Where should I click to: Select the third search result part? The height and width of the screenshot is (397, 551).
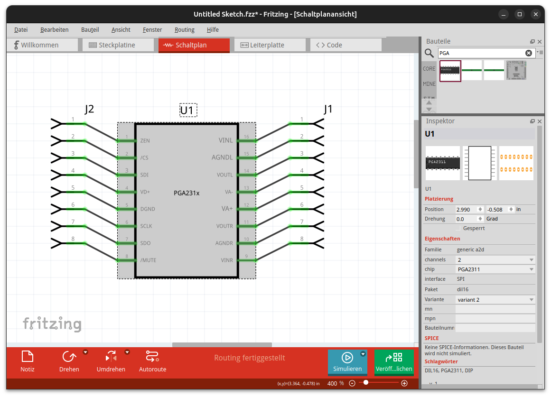tap(494, 70)
